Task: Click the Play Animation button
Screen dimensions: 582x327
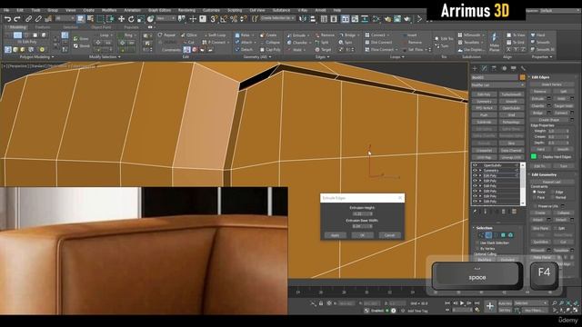Action: click(x=462, y=303)
